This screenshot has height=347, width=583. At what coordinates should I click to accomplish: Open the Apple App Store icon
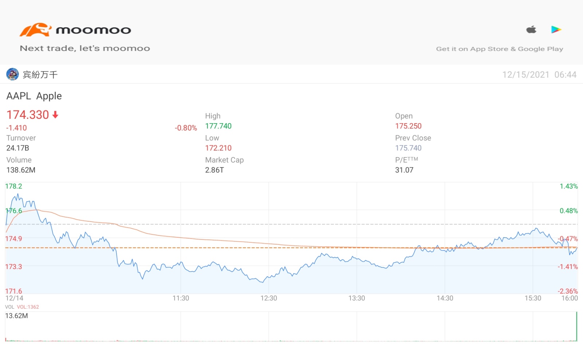pos(531,30)
